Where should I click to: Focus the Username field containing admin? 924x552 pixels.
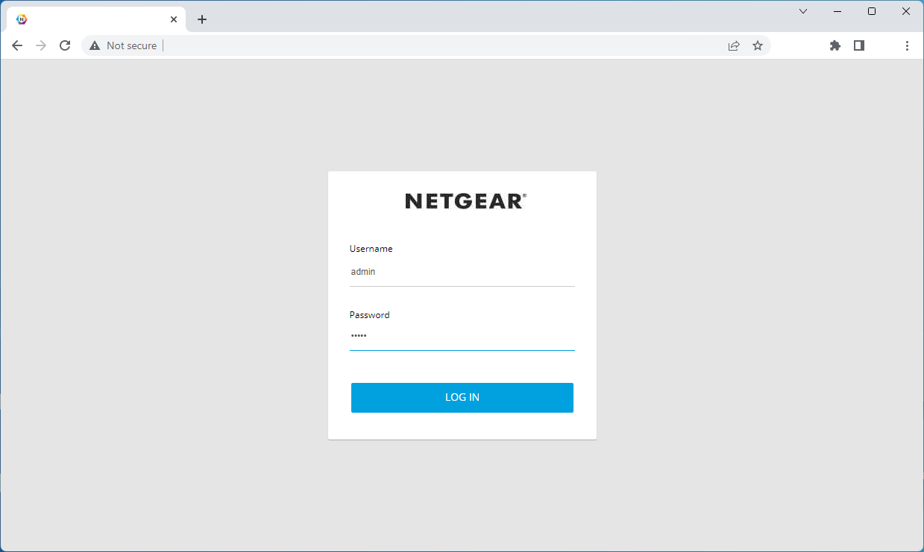(462, 272)
